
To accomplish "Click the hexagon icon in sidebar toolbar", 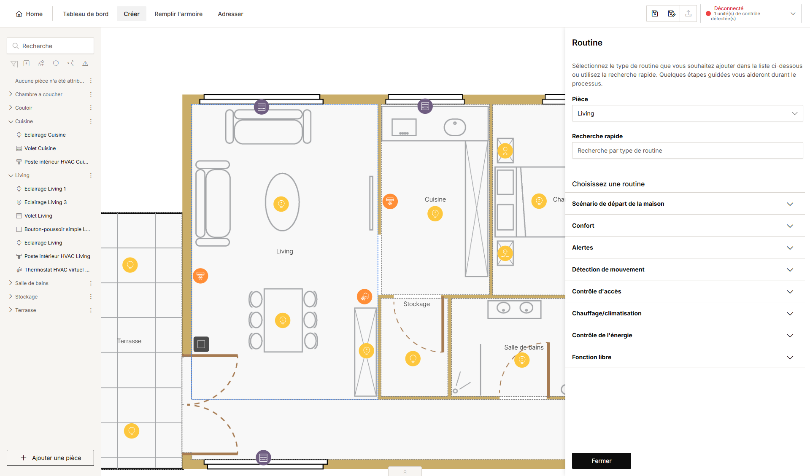I will [56, 63].
